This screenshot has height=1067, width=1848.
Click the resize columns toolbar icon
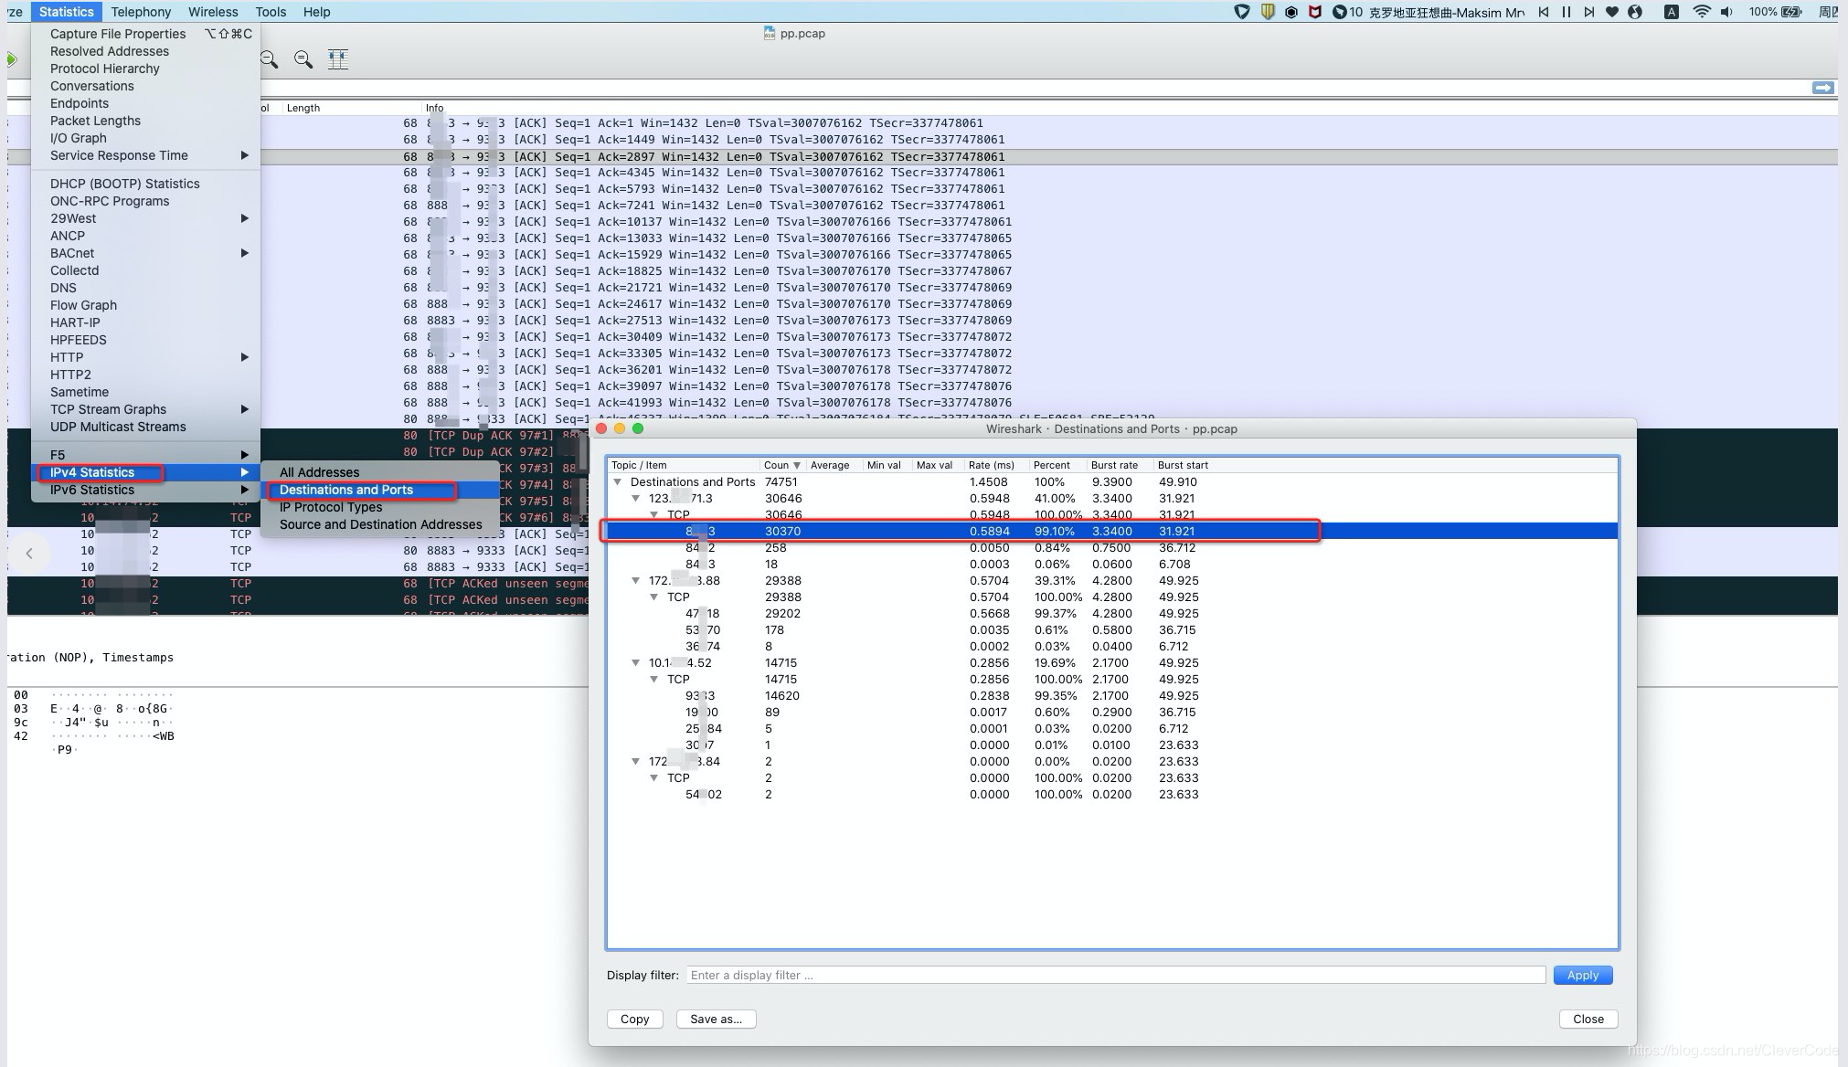pyautogui.click(x=338, y=59)
